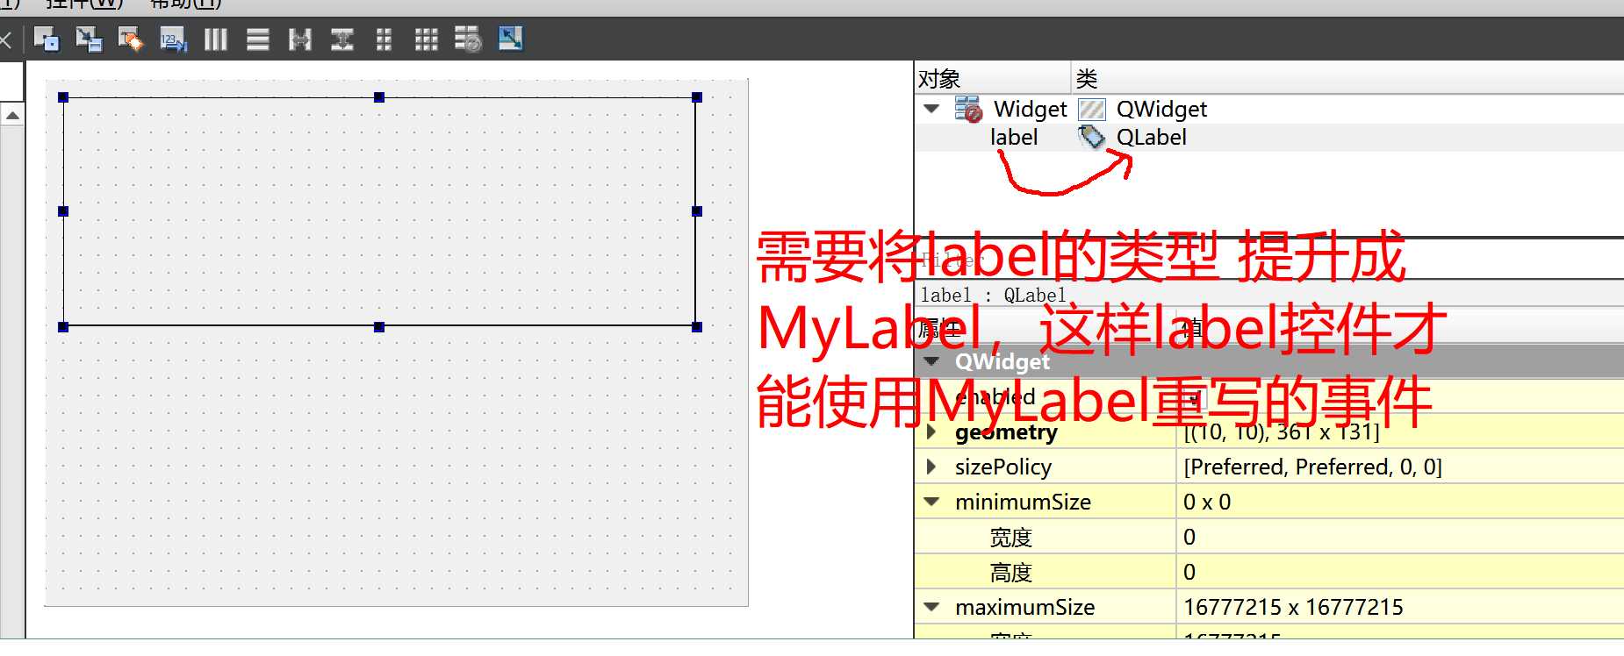Select the label widget on the form

click(379, 211)
